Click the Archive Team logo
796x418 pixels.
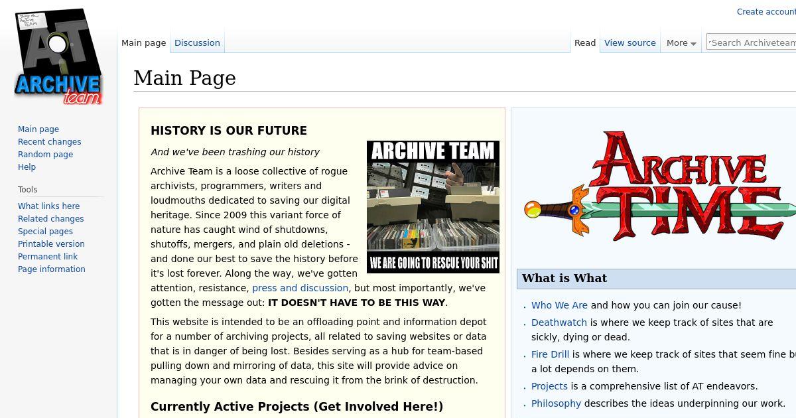[x=58, y=56]
